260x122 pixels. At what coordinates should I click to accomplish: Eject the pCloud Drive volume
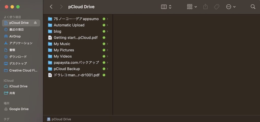(35, 23)
